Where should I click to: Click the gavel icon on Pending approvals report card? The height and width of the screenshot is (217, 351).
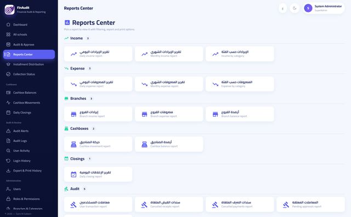coord(286,204)
